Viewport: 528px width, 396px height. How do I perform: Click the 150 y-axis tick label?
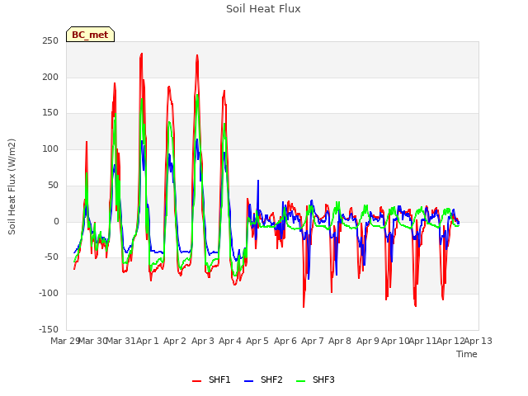click(x=50, y=113)
